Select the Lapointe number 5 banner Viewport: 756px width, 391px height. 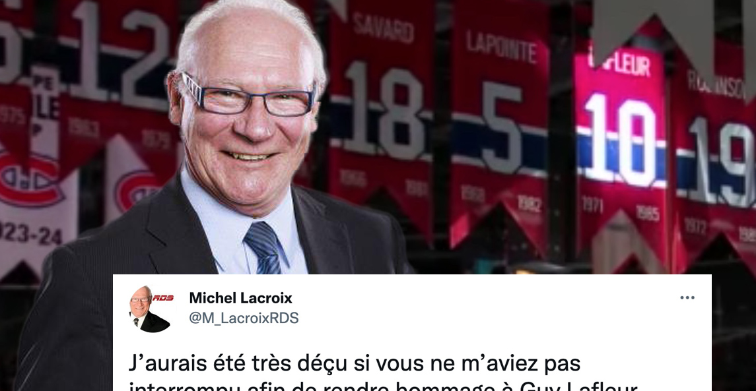(x=500, y=125)
